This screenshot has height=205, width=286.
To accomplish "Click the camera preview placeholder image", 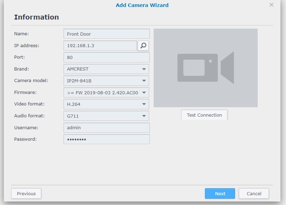I will pos(206,68).
